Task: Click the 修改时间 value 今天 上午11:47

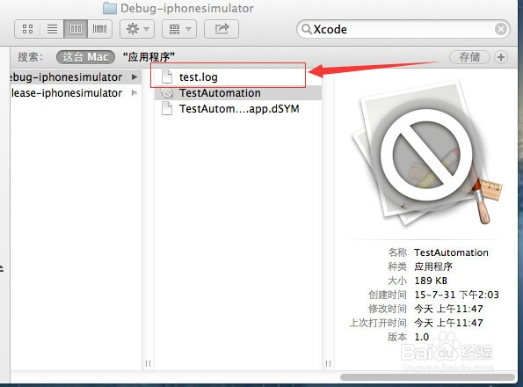Action: point(448,309)
